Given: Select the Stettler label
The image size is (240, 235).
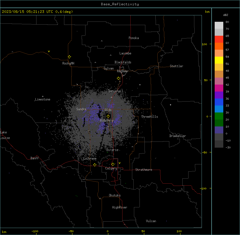Looking at the screenshot, I should (177, 66).
